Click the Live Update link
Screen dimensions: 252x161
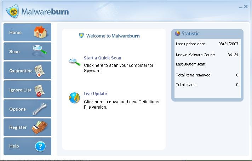click(95, 94)
